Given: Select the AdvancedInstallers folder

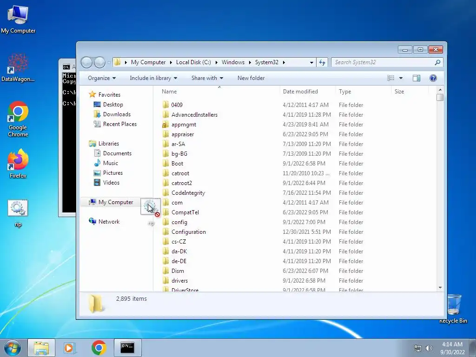Looking at the screenshot, I should [x=194, y=115].
